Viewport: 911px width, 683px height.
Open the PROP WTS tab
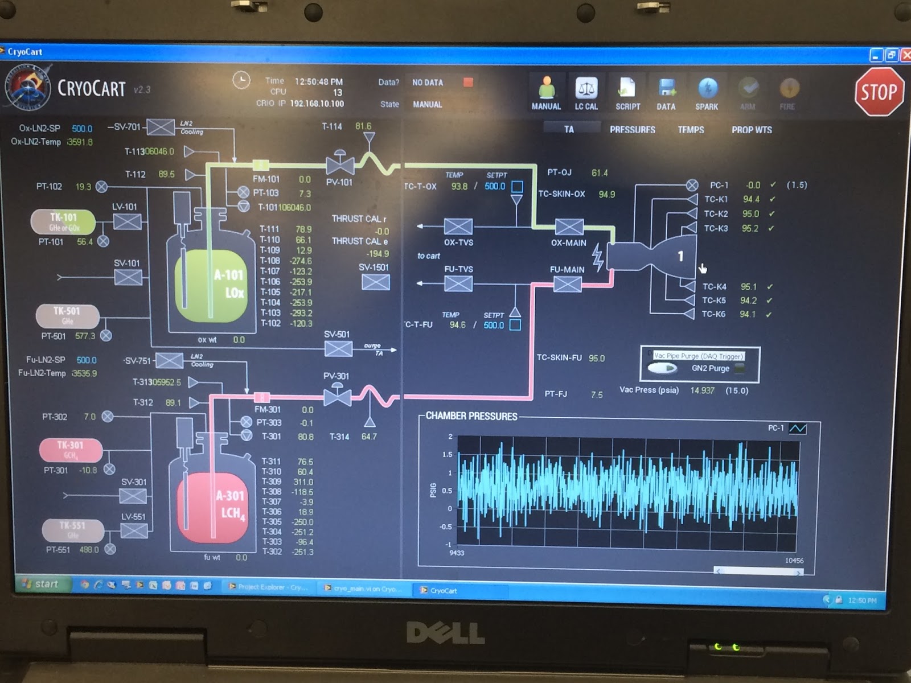tap(752, 130)
